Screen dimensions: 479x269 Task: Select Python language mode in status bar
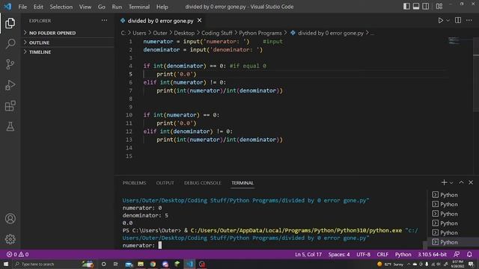click(x=403, y=254)
